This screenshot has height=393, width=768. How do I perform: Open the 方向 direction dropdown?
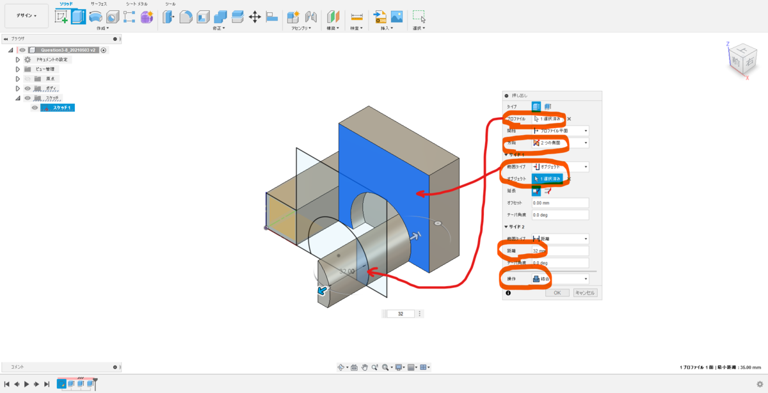(x=560, y=143)
